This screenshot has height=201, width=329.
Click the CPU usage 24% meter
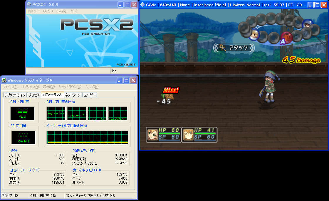click(22, 113)
